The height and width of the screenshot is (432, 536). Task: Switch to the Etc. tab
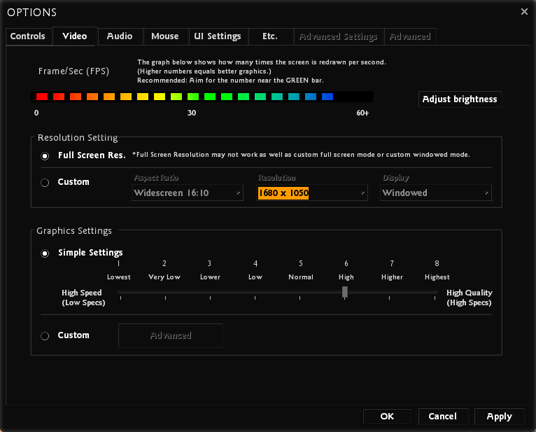(271, 36)
